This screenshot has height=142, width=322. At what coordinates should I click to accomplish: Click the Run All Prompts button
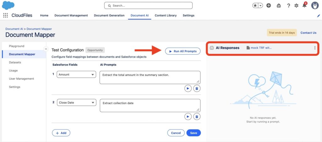click(x=183, y=51)
